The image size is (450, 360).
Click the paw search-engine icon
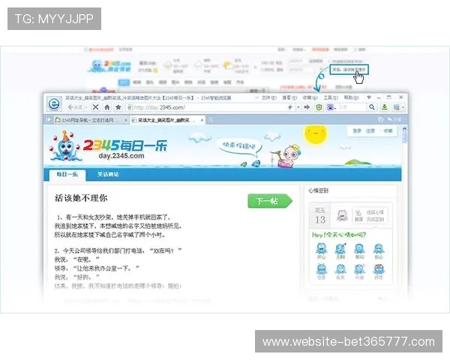[x=330, y=107]
